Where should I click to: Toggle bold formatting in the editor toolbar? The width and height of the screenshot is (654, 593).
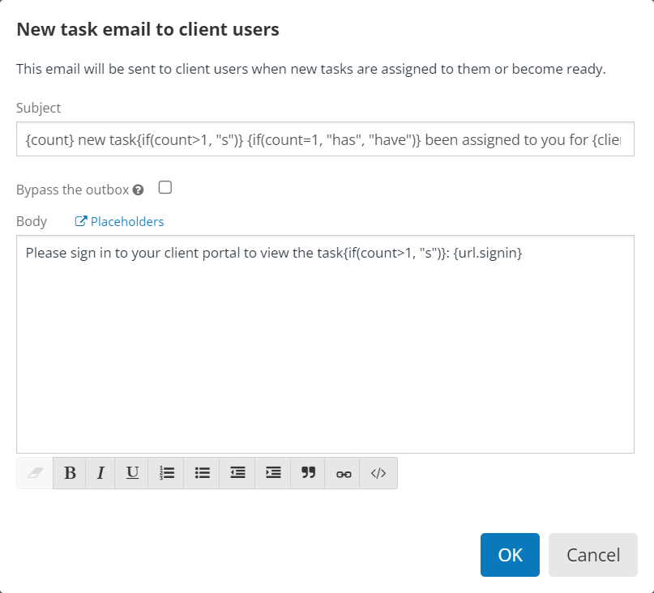point(70,473)
